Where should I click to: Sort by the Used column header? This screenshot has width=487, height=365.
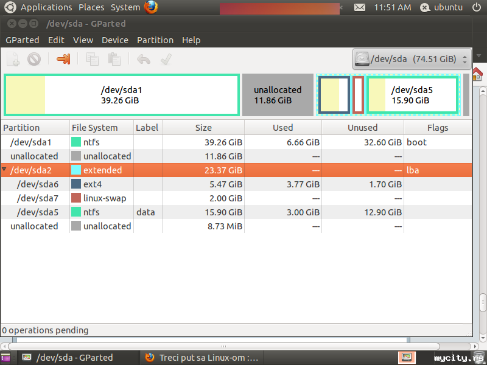pyautogui.click(x=283, y=128)
